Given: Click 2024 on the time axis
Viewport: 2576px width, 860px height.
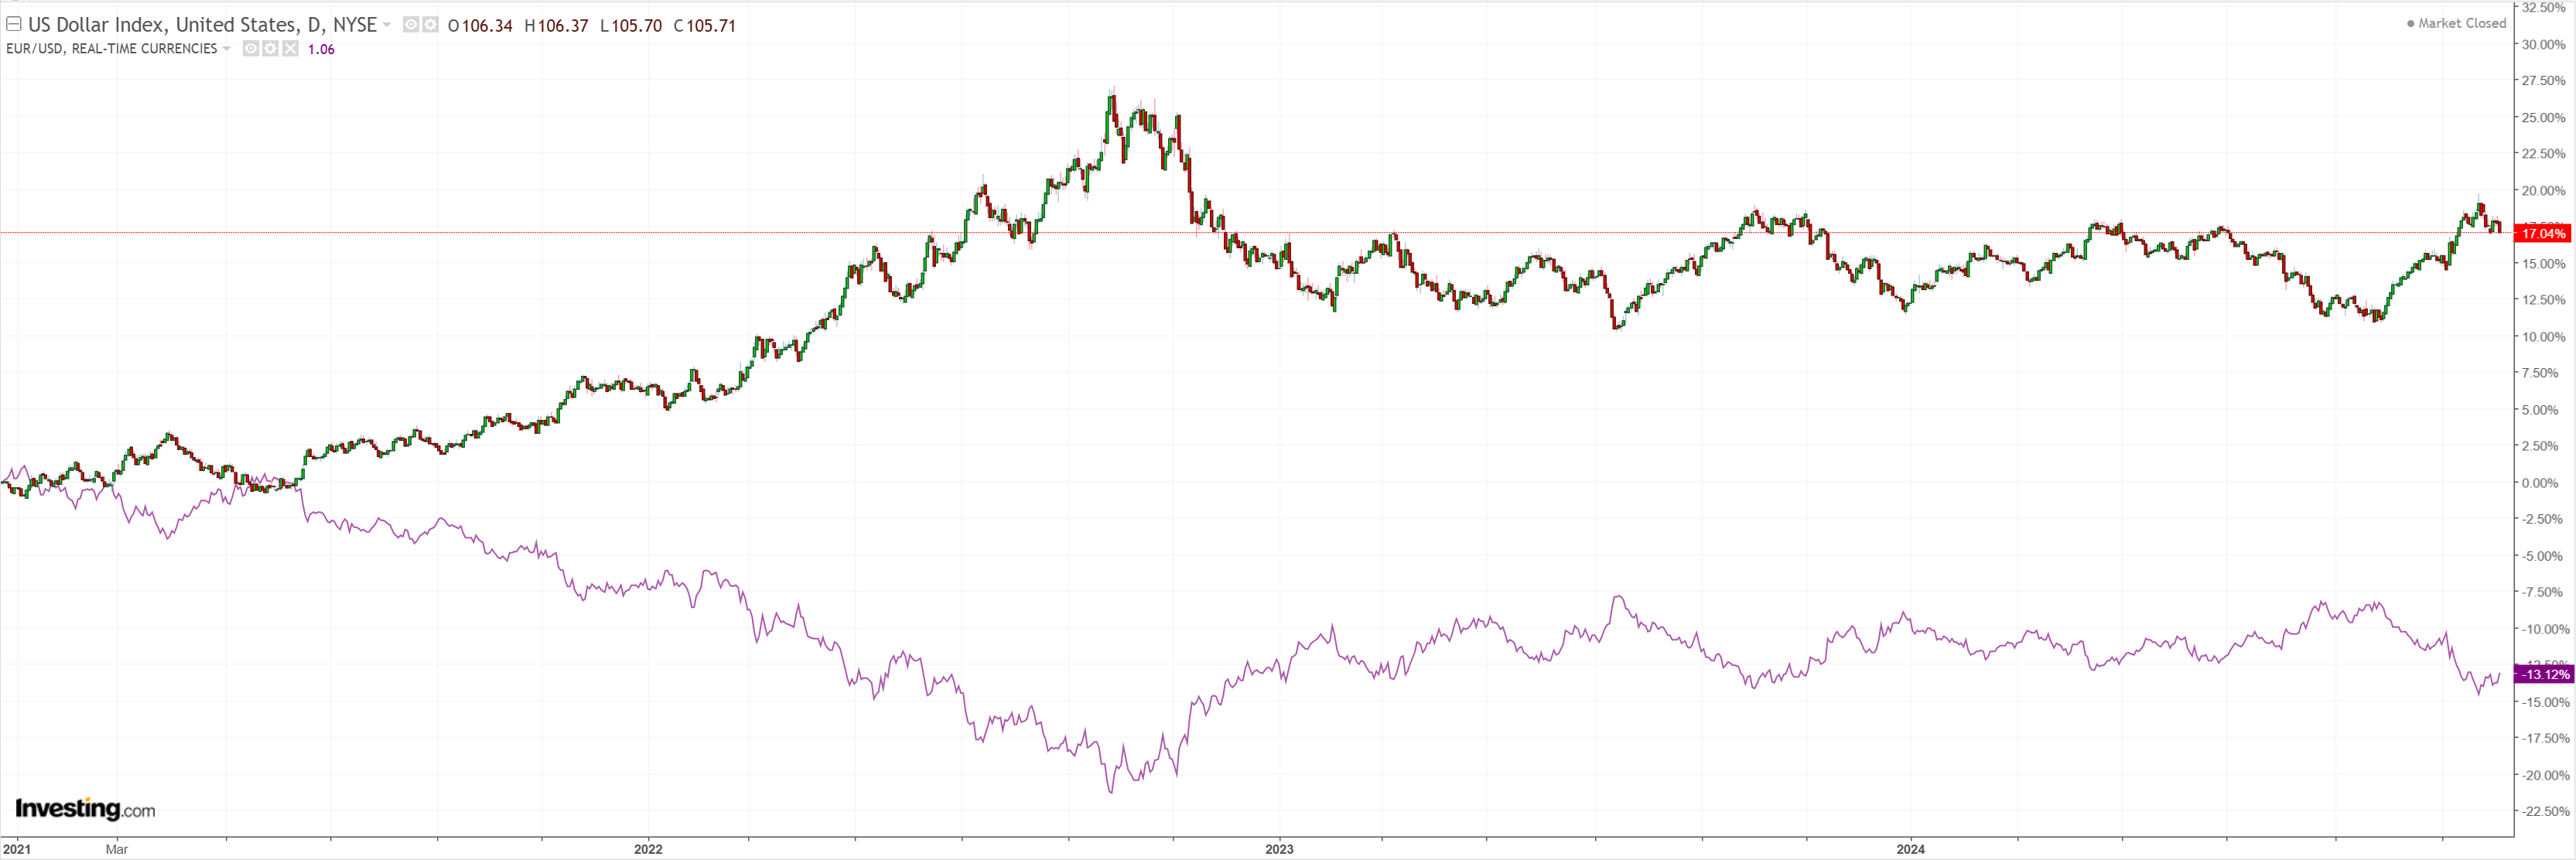Looking at the screenshot, I should tap(1910, 849).
